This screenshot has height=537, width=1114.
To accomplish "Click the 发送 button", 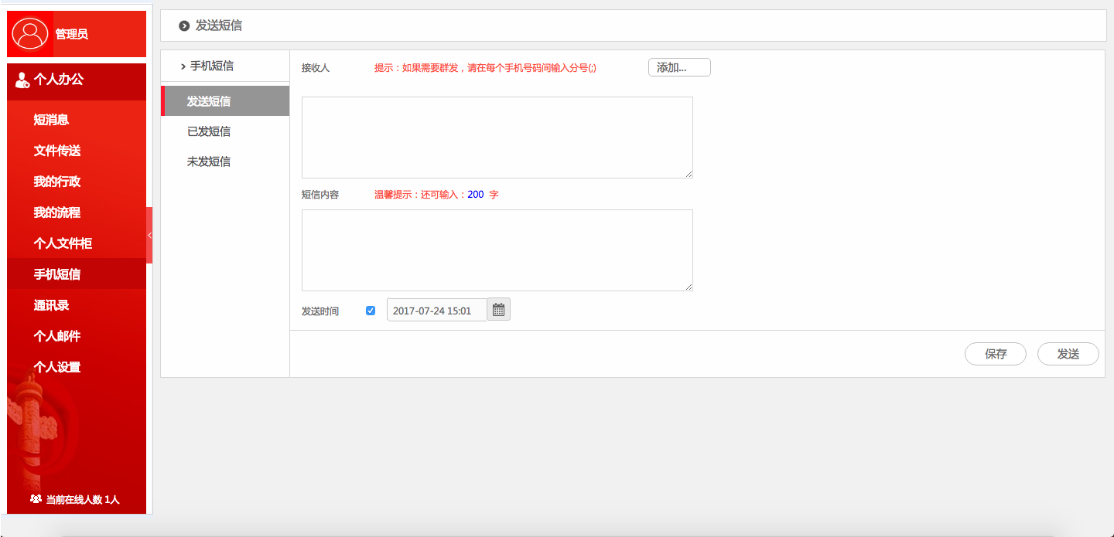I will (1068, 354).
